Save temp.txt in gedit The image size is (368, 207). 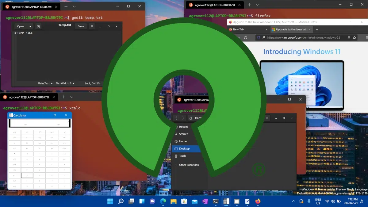coord(81,26)
